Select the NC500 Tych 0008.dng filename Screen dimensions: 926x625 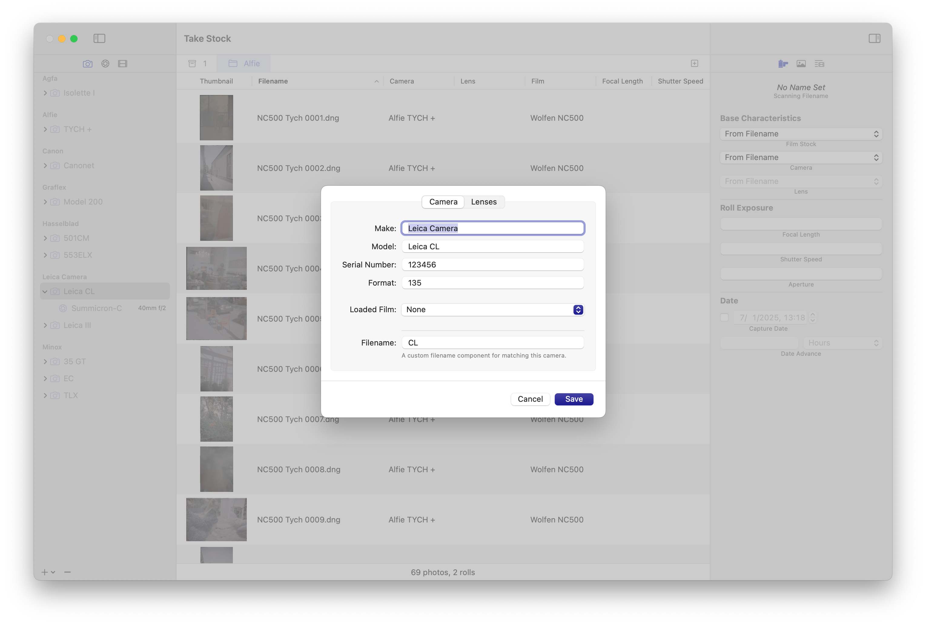click(x=299, y=469)
